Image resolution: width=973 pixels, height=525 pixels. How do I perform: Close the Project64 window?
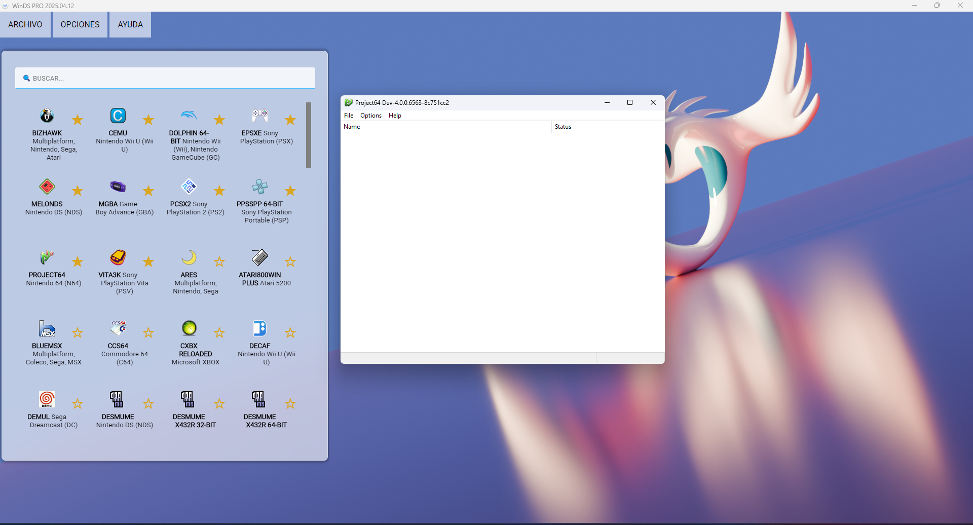pos(653,102)
